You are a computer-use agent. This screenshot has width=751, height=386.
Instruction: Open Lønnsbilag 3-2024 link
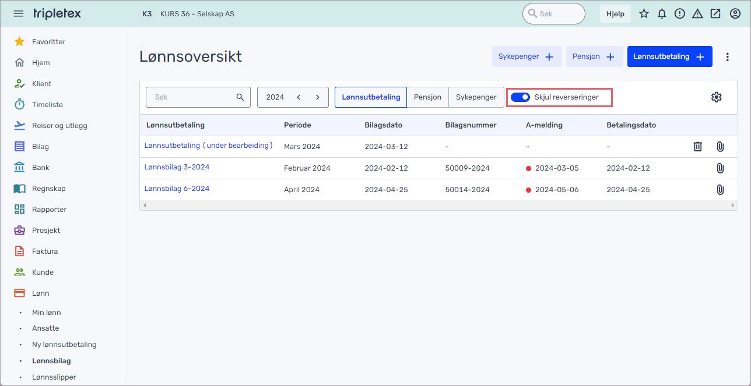point(177,167)
